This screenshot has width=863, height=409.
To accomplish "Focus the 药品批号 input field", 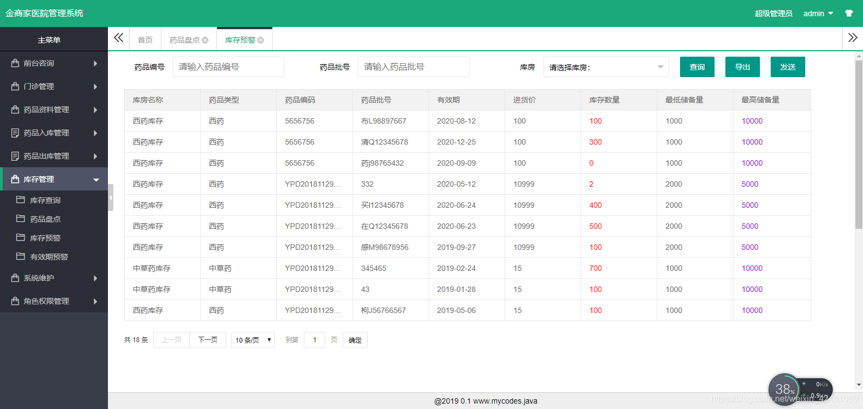I will pos(413,67).
